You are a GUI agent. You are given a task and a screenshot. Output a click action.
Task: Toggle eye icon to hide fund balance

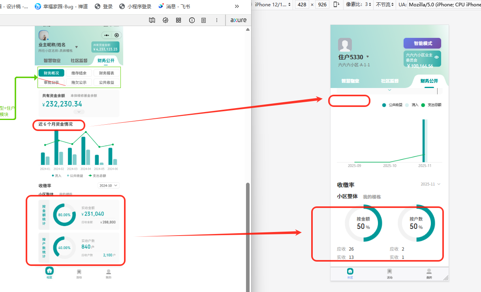click(436, 57)
